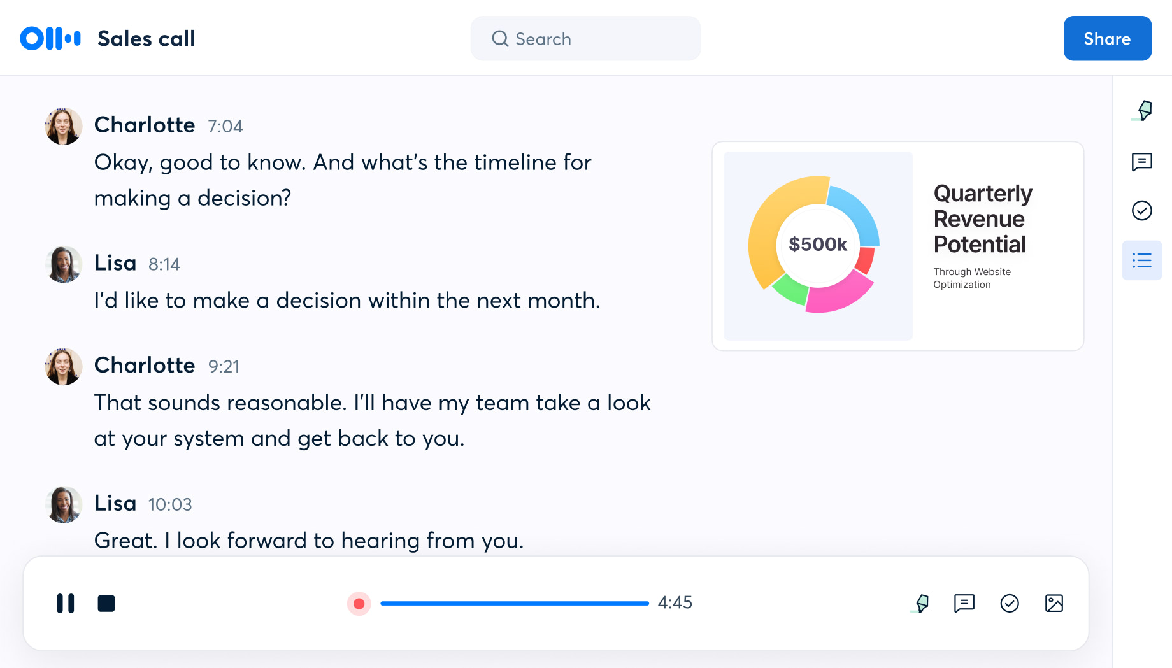Image resolution: width=1172 pixels, height=668 pixels.
Task: Click the blue recording progress bar
Action: point(514,603)
